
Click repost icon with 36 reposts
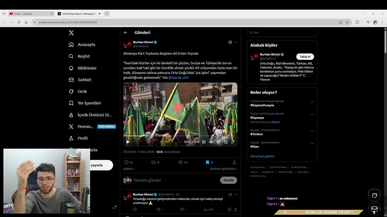[153, 162]
